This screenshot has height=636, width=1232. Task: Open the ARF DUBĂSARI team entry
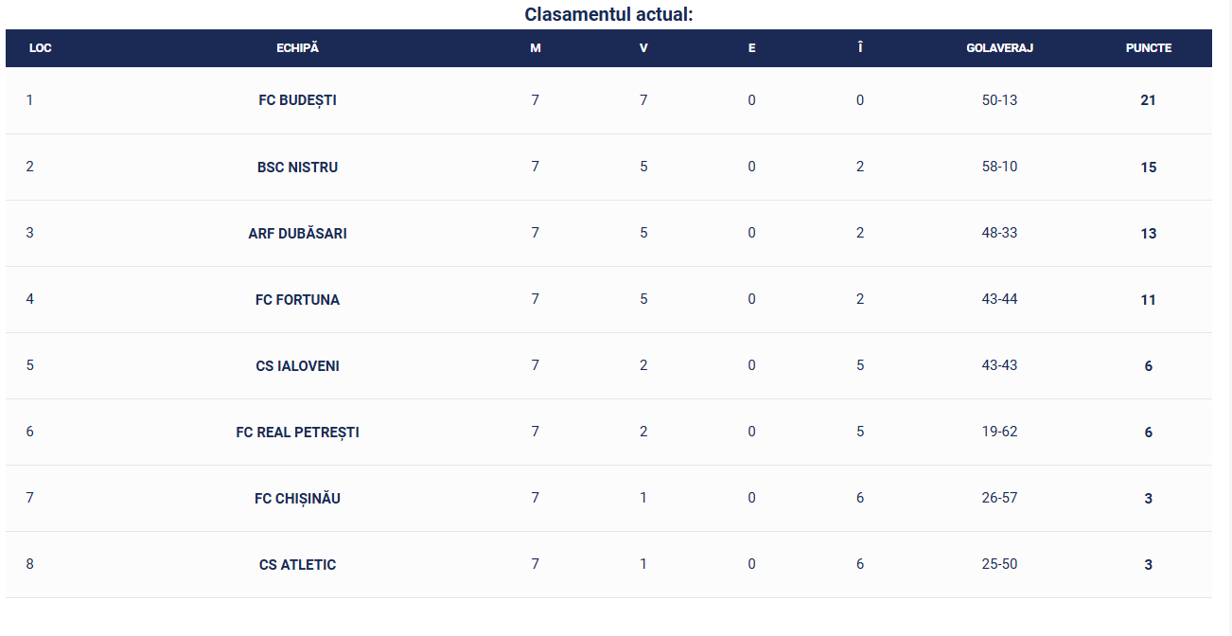click(x=297, y=233)
